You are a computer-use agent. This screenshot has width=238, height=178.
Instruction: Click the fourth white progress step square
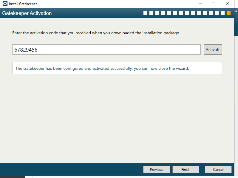click(163, 13)
